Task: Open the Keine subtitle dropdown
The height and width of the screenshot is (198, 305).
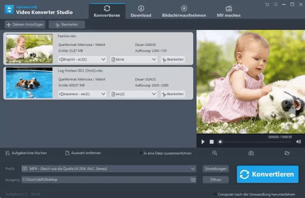Action: pos(134,59)
